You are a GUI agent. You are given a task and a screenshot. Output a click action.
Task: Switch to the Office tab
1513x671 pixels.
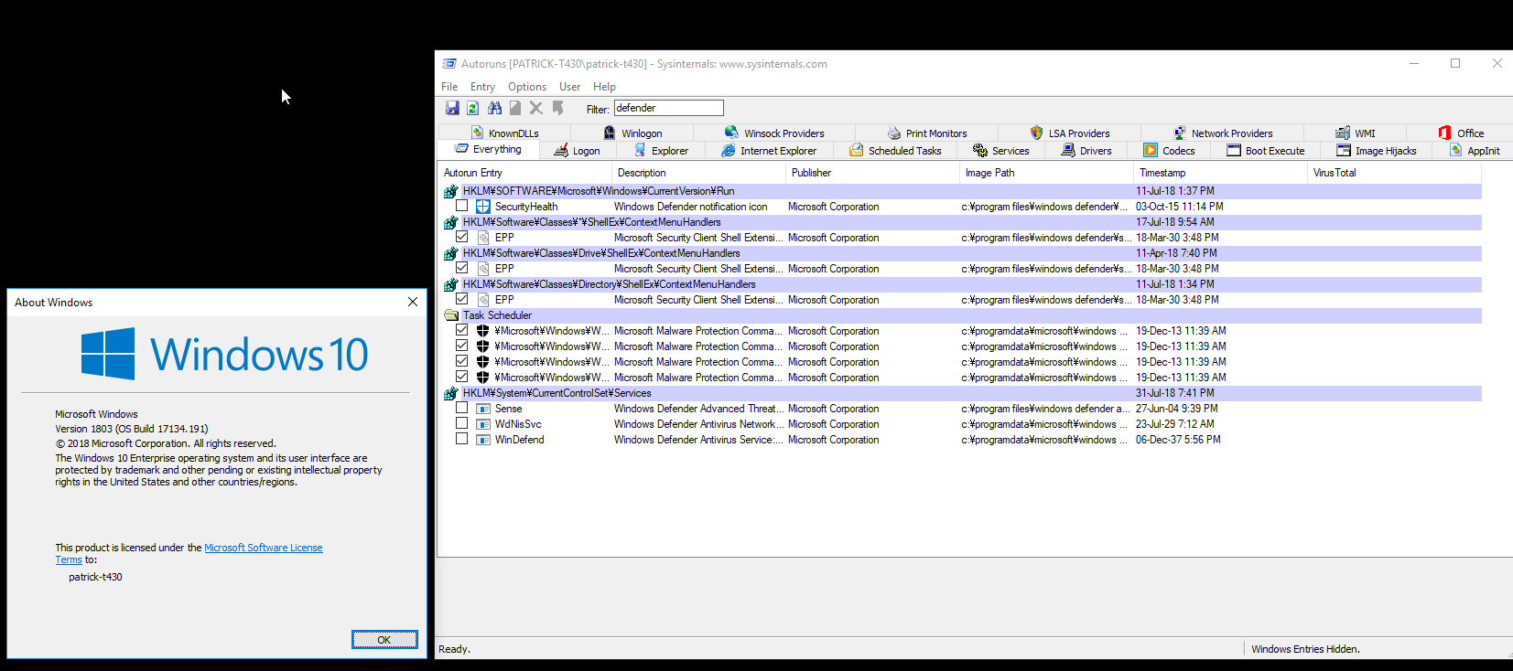pyautogui.click(x=1461, y=133)
